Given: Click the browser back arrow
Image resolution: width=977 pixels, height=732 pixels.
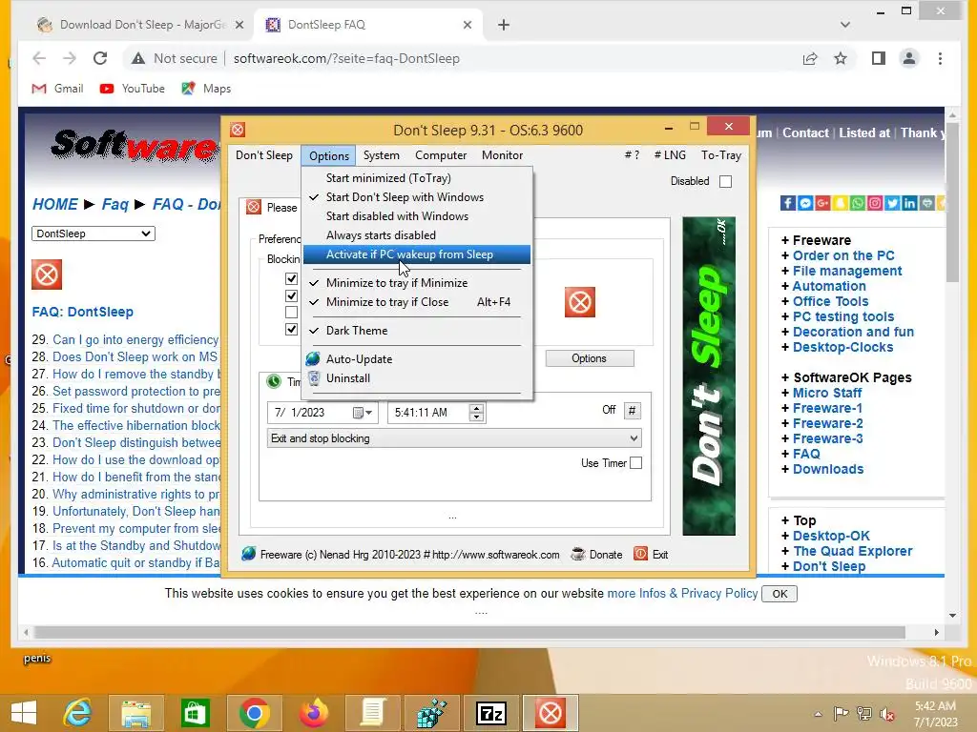Looking at the screenshot, I should [x=39, y=58].
